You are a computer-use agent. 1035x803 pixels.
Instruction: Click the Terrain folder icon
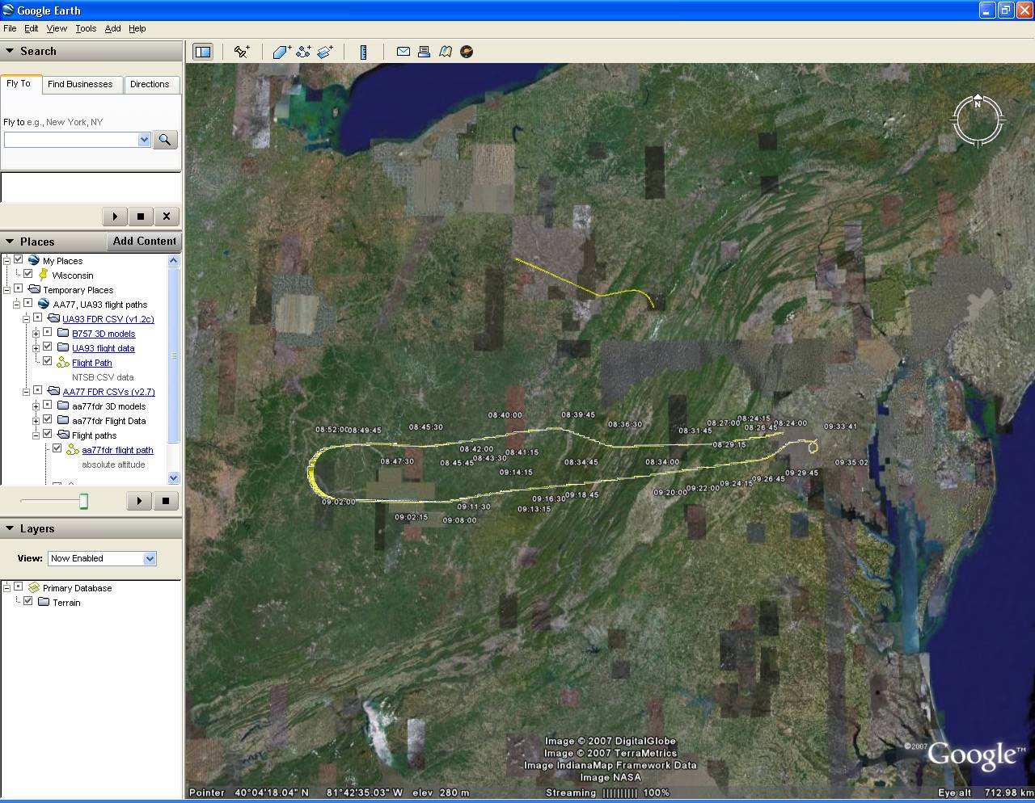(x=44, y=603)
